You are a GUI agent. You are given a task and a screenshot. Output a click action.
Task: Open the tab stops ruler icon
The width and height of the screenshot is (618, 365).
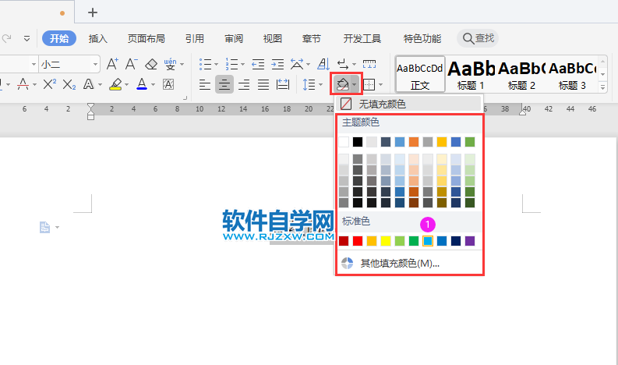[x=369, y=64]
